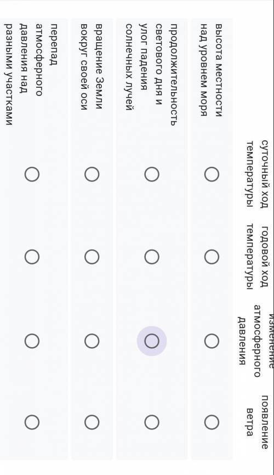274x475 pixels.
Task: Click the 'суточный ход температуры' column header
Action: click(257, 174)
